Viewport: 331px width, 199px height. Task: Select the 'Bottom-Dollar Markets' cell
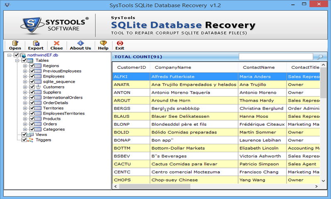tap(194, 148)
